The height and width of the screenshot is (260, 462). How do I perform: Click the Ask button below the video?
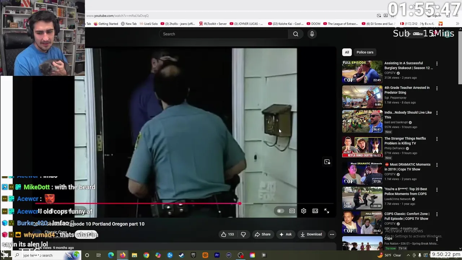click(x=285, y=234)
